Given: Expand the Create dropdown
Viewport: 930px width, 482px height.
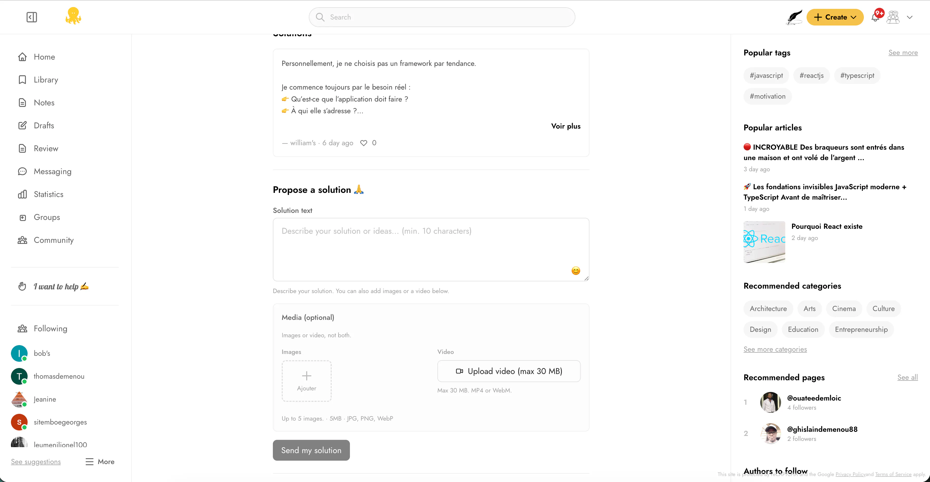Looking at the screenshot, I should pyautogui.click(x=835, y=17).
